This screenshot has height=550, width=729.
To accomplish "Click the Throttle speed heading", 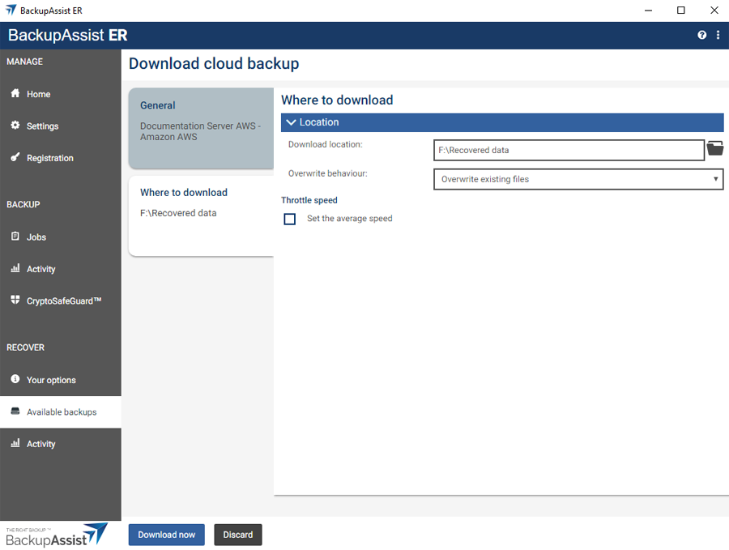I will pyautogui.click(x=309, y=200).
